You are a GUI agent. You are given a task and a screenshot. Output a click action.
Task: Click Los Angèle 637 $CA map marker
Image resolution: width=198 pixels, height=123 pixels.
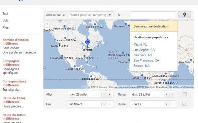click(x=62, y=56)
